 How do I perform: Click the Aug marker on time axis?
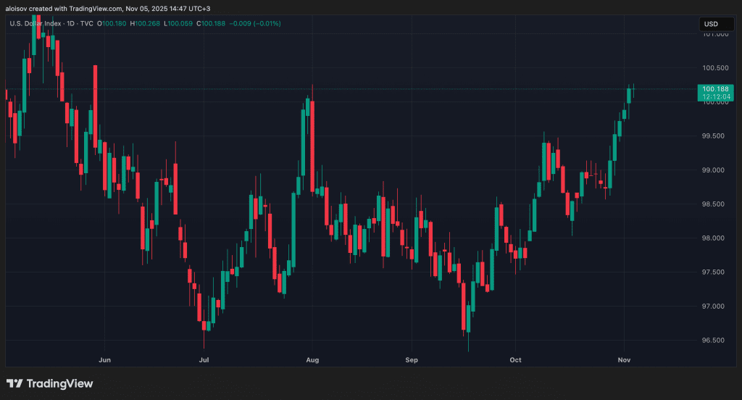point(312,359)
